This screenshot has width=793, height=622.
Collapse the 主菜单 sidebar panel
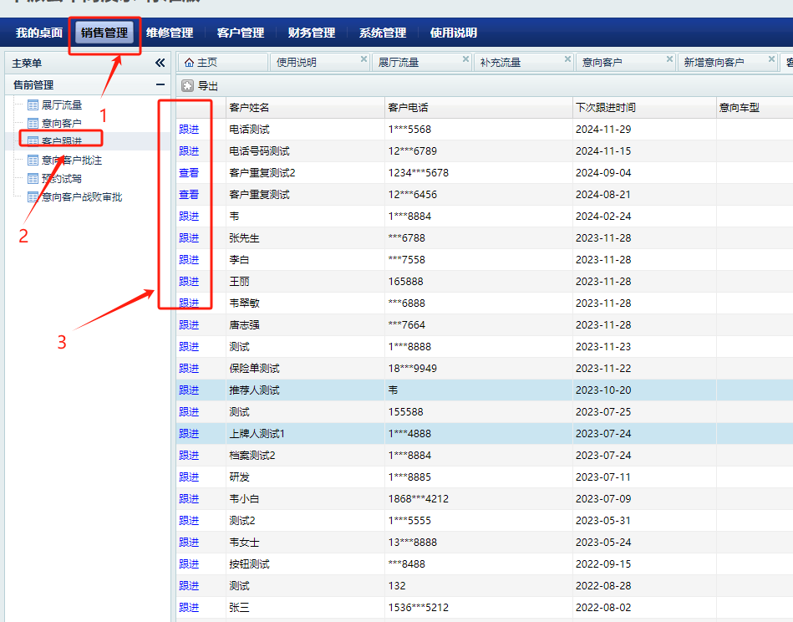160,63
